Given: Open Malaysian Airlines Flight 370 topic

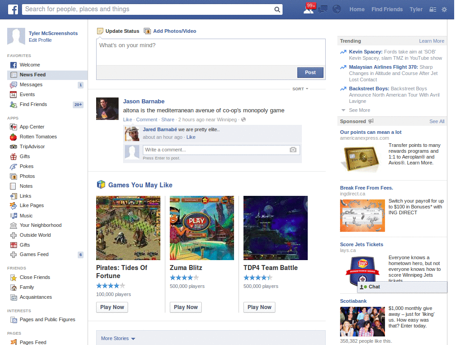Looking at the screenshot, I should [384, 67].
